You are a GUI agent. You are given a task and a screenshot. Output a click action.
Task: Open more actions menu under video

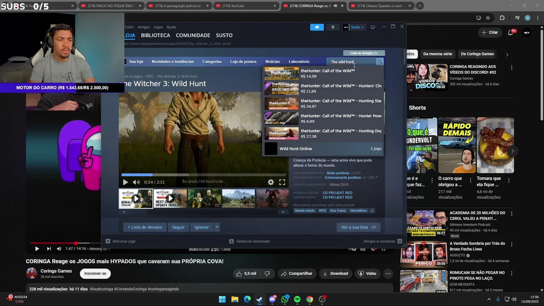click(x=388, y=274)
